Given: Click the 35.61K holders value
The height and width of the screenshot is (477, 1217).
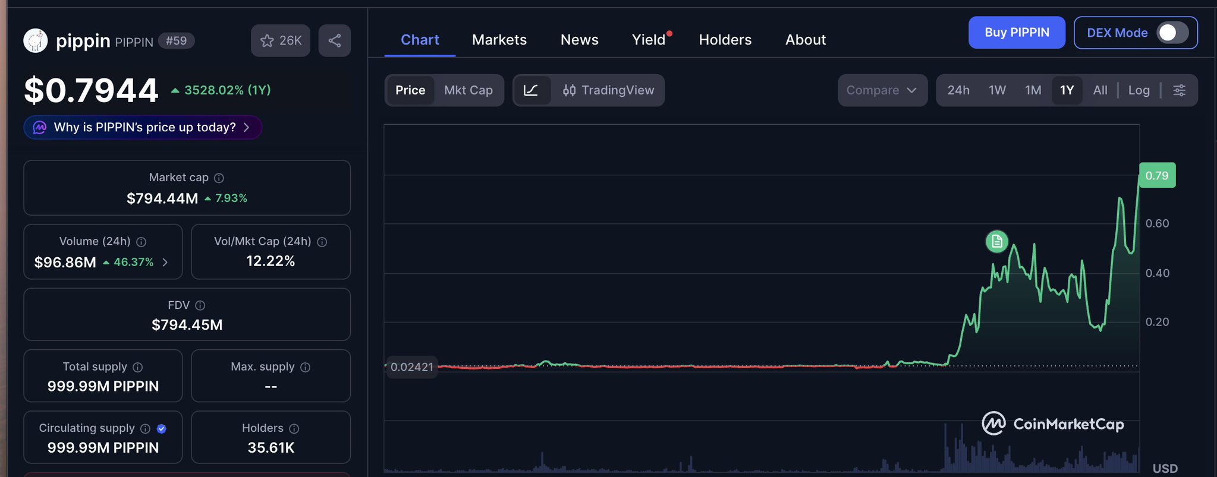Looking at the screenshot, I should pyautogui.click(x=271, y=448).
